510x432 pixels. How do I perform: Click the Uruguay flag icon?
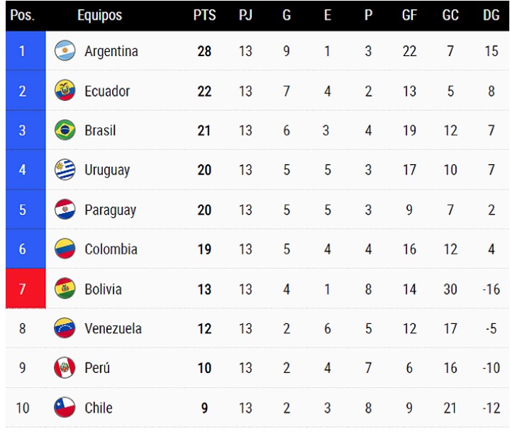click(65, 170)
